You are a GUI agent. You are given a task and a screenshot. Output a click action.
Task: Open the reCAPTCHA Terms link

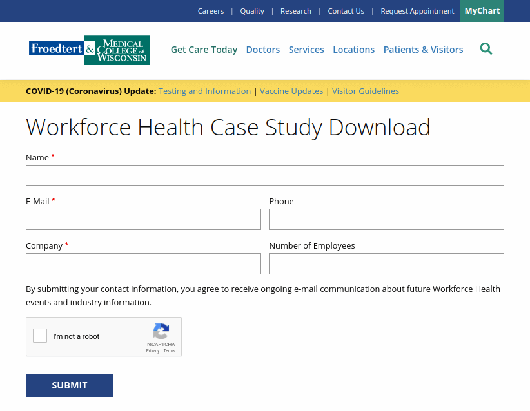click(x=170, y=351)
